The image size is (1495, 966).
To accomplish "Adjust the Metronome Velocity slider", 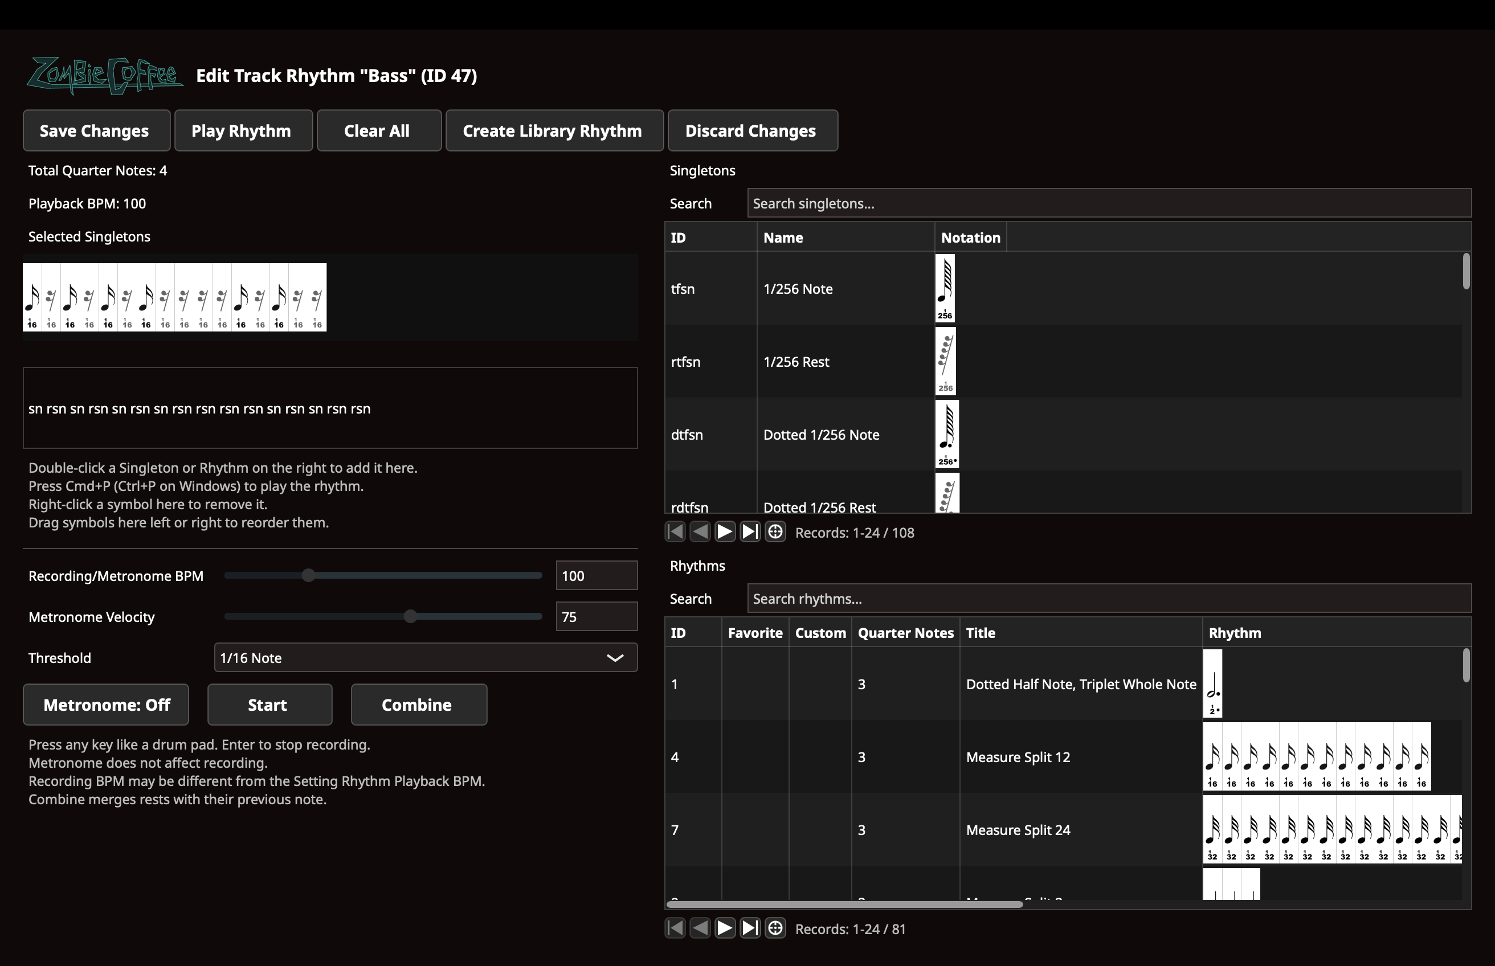I will [x=383, y=616].
